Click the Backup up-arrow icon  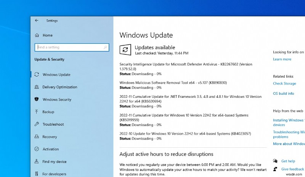[37, 112]
